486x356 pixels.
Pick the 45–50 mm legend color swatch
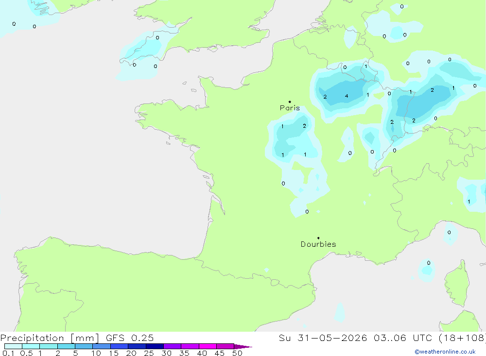click(x=226, y=346)
